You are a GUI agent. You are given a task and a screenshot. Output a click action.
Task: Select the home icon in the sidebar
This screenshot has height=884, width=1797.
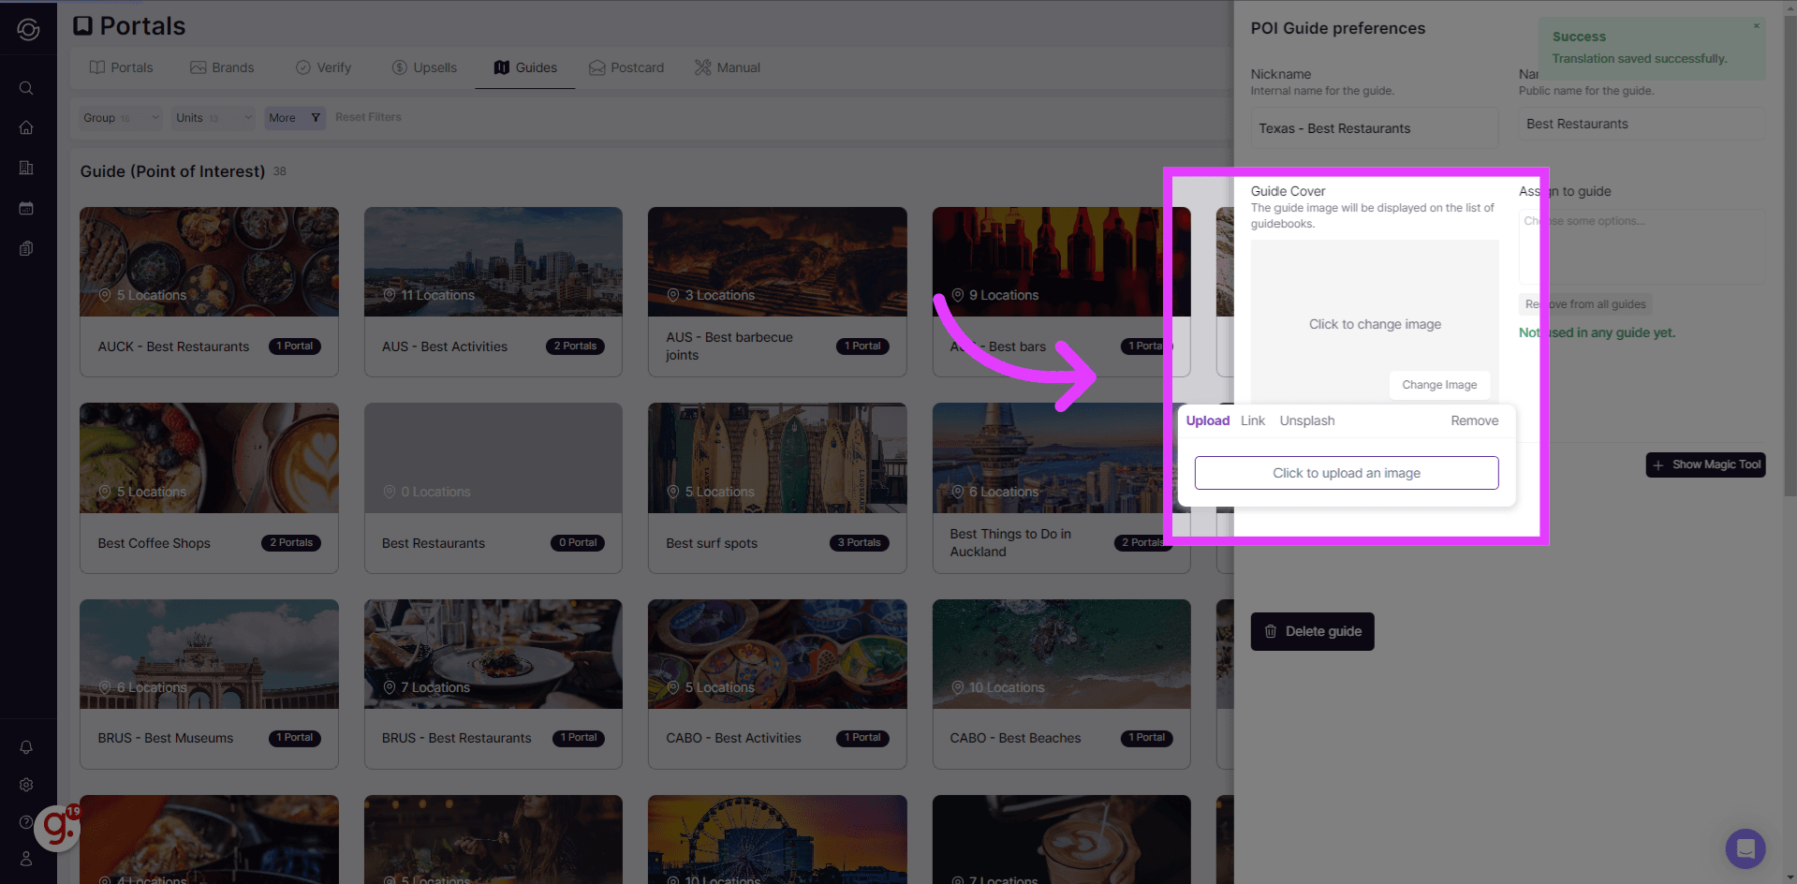(x=25, y=127)
